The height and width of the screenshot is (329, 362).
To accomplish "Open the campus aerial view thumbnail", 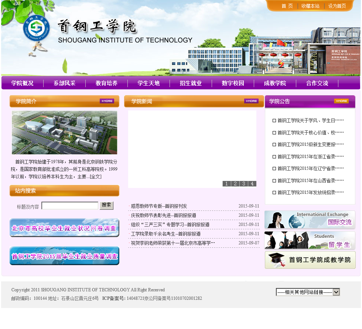I will click(x=64, y=133).
